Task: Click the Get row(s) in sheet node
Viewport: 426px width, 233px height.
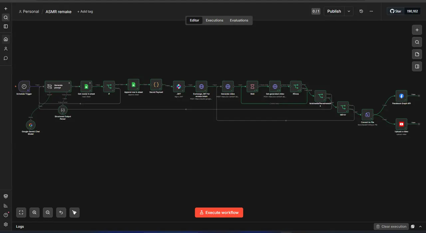Action: 86,86
